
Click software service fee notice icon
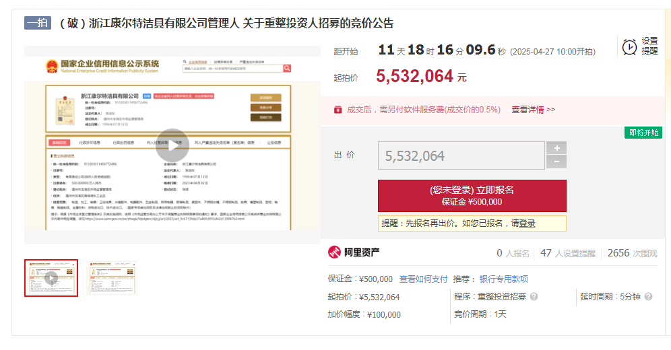pyautogui.click(x=338, y=110)
